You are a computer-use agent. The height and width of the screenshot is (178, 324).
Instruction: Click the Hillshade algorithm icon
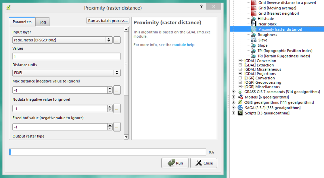(254, 19)
